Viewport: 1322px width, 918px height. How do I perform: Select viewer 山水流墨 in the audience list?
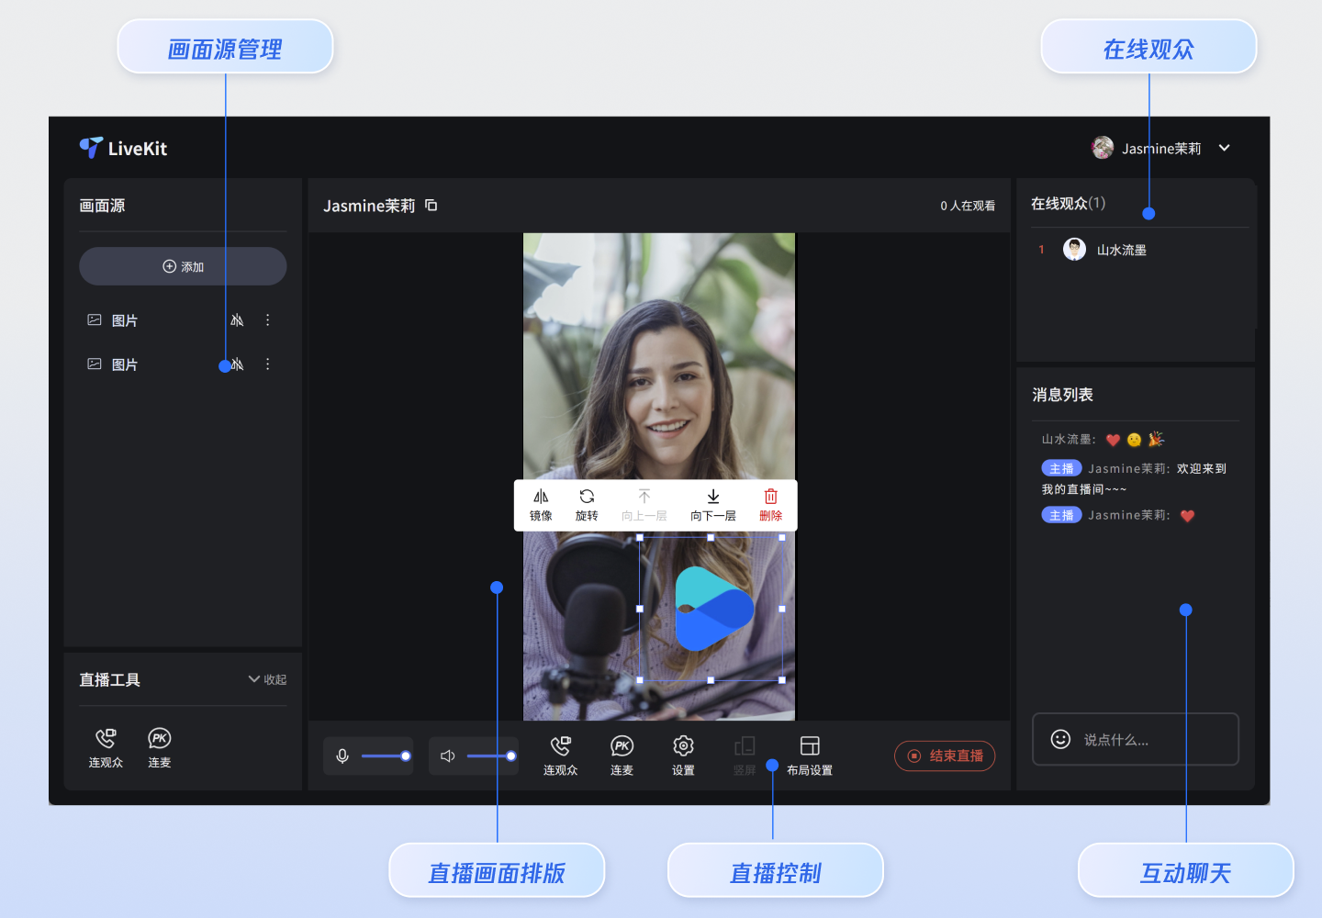coord(1121,250)
